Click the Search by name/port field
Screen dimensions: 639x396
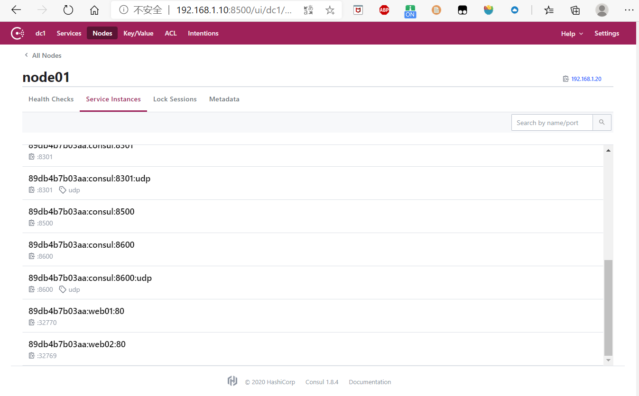point(552,123)
